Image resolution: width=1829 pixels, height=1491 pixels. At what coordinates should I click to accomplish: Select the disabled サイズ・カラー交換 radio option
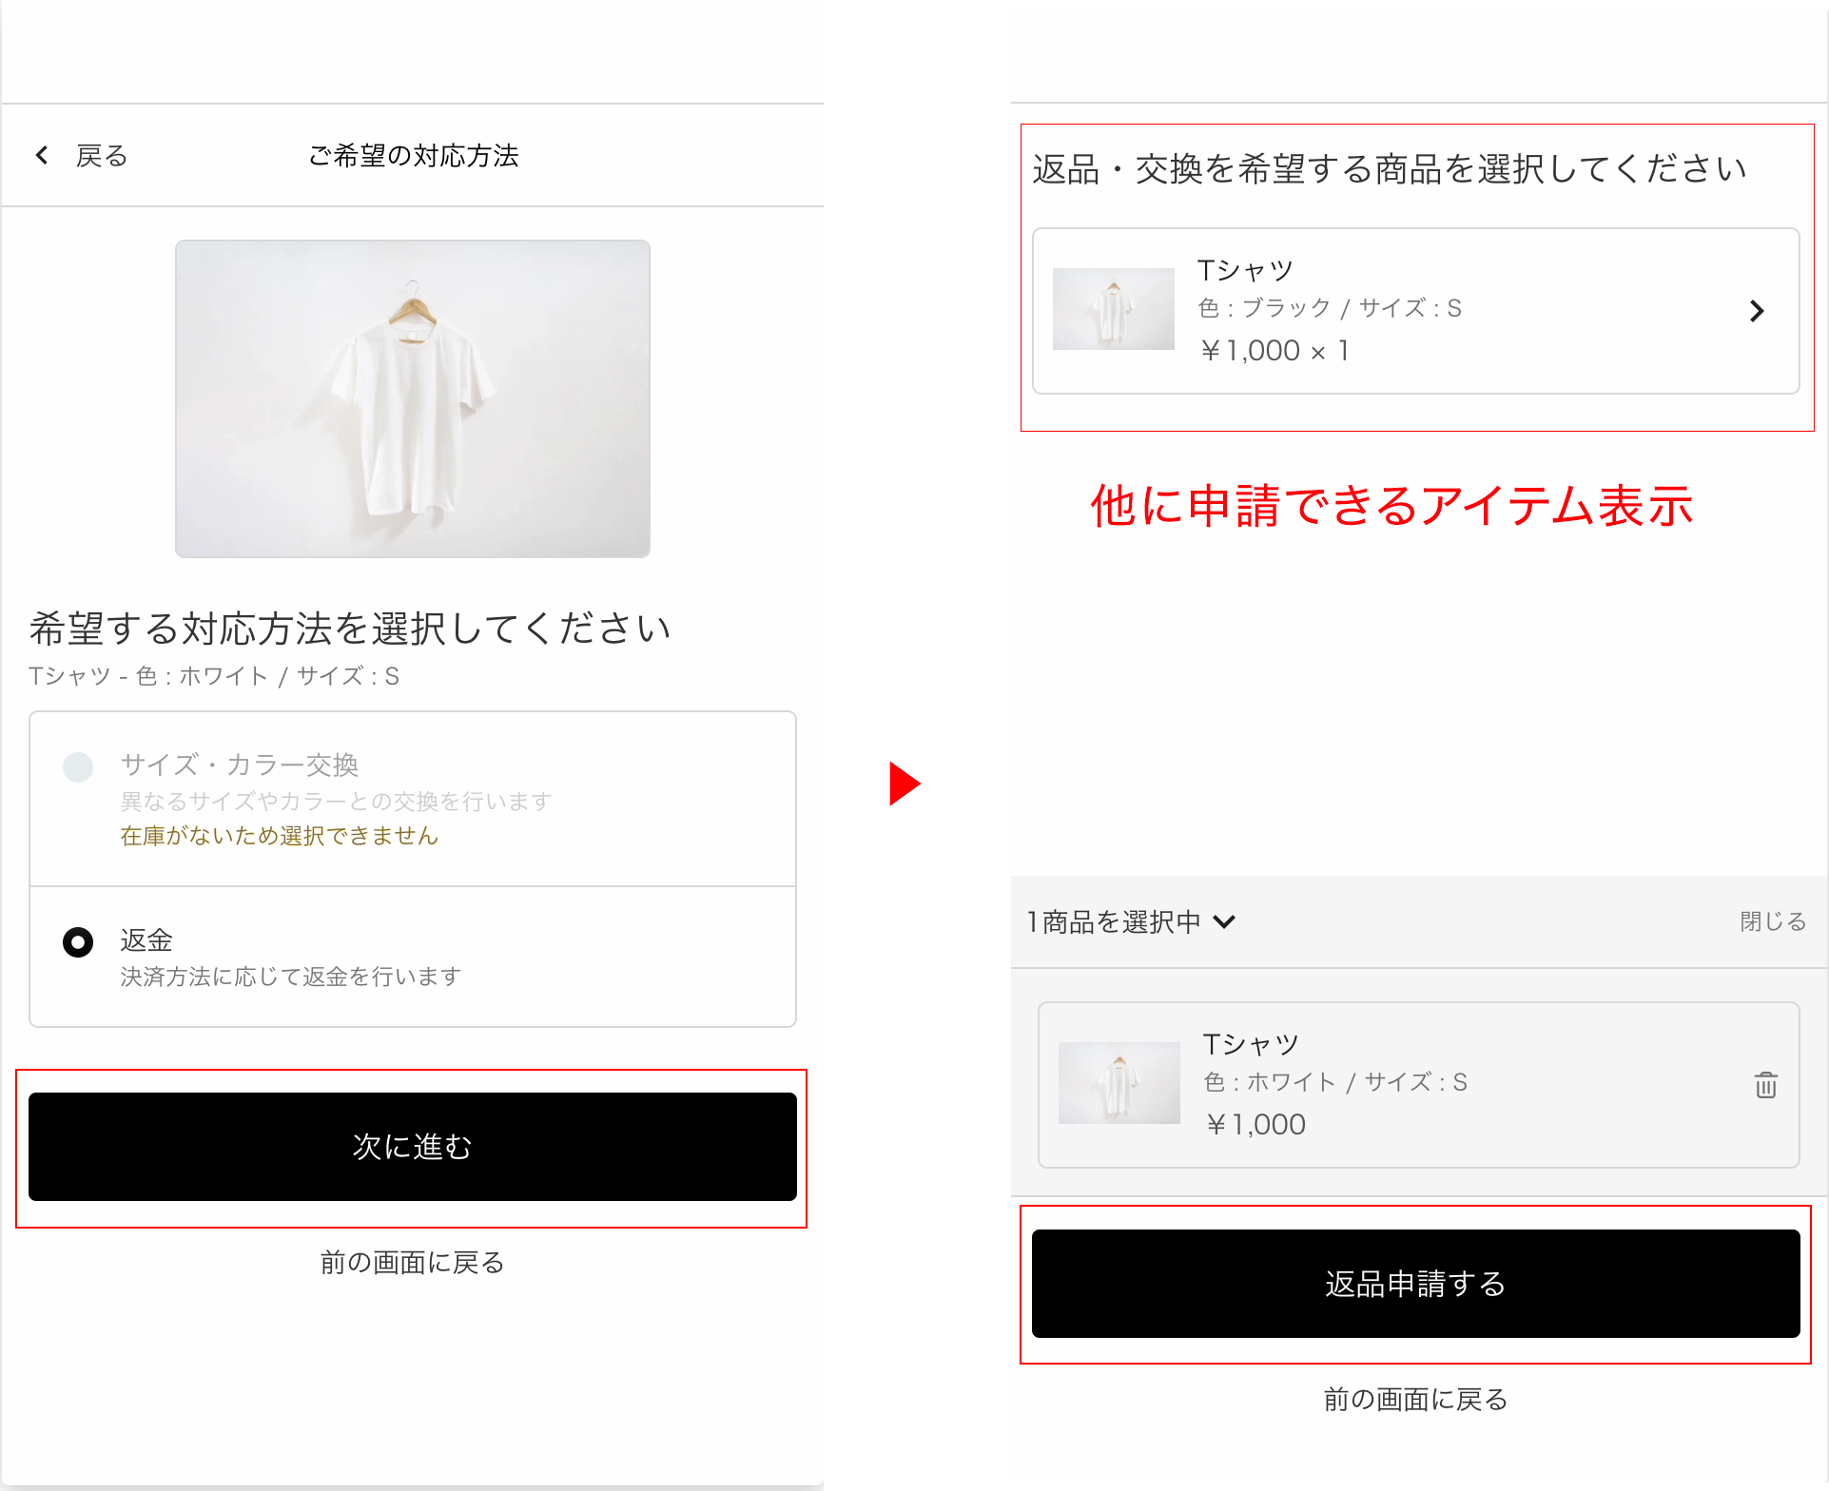[78, 766]
